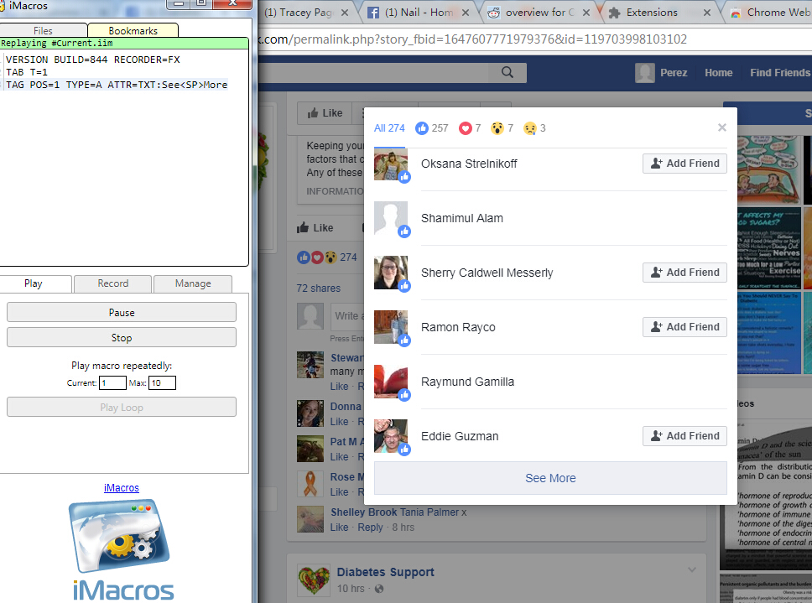Filter reactions by Wow face 7
The image size is (812, 603).
[502, 127]
